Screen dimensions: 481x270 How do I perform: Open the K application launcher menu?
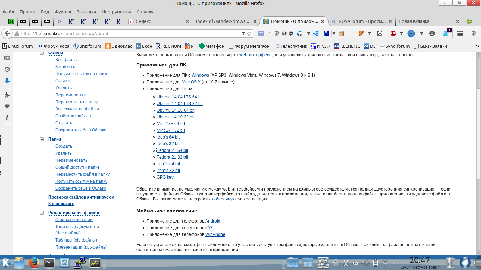tap(6, 263)
